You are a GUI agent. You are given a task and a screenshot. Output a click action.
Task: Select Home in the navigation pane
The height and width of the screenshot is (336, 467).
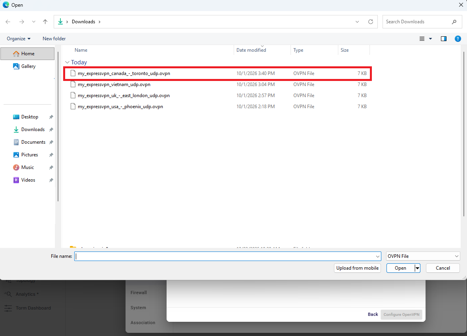[x=27, y=54]
